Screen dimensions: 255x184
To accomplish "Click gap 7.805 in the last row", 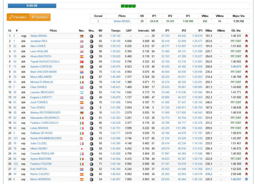I will pos(128,179).
